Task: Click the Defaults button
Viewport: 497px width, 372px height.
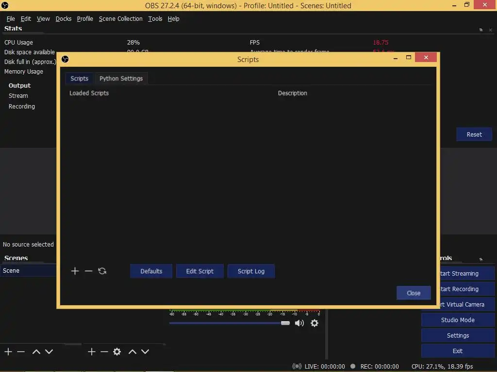Action: pyautogui.click(x=151, y=271)
